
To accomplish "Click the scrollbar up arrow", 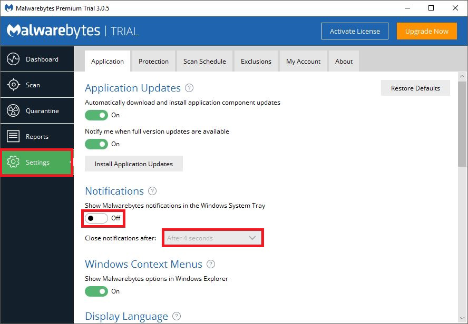I will coord(462,77).
